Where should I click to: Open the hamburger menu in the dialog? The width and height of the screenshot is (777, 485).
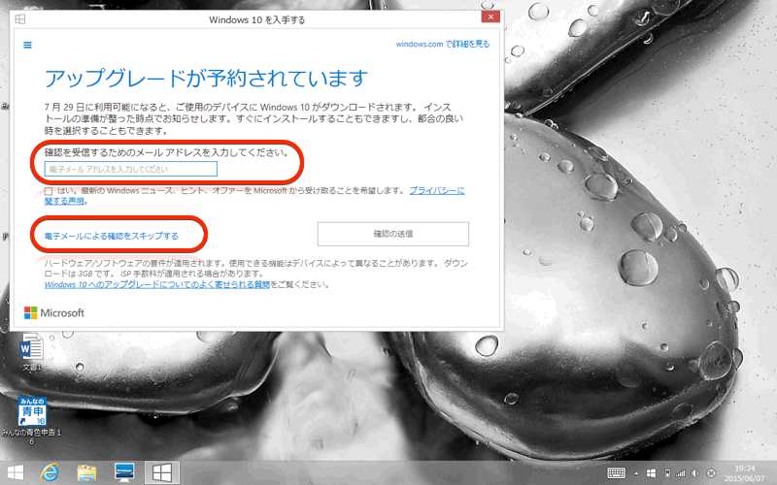tap(27, 44)
